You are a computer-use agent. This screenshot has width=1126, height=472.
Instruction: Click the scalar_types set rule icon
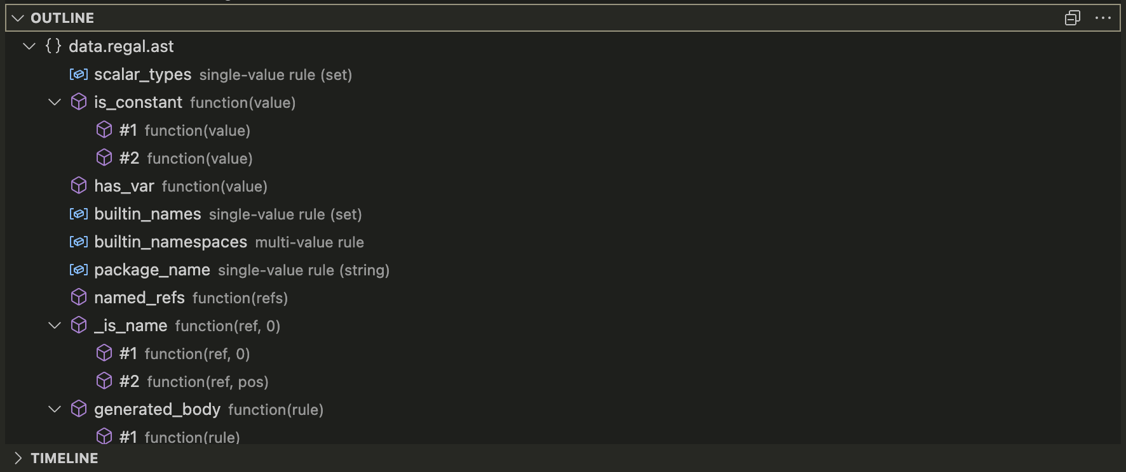coord(78,74)
